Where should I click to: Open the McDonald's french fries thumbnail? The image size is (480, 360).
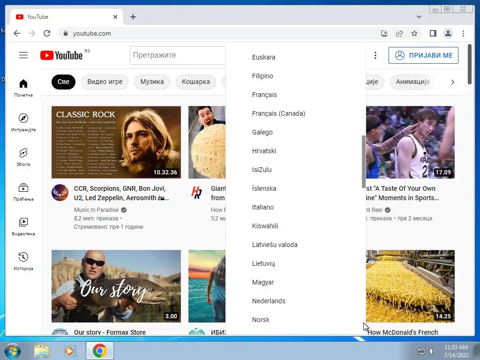click(x=410, y=286)
